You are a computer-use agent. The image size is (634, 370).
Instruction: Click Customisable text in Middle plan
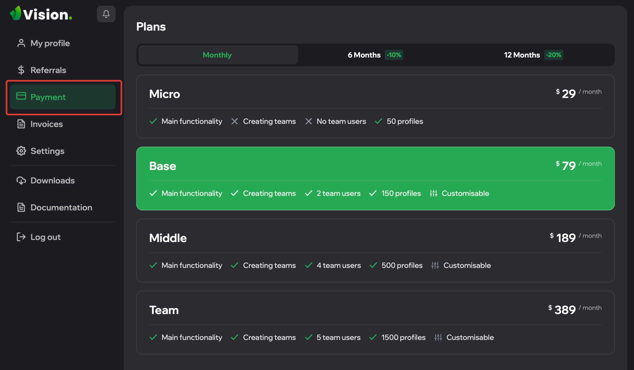point(467,265)
